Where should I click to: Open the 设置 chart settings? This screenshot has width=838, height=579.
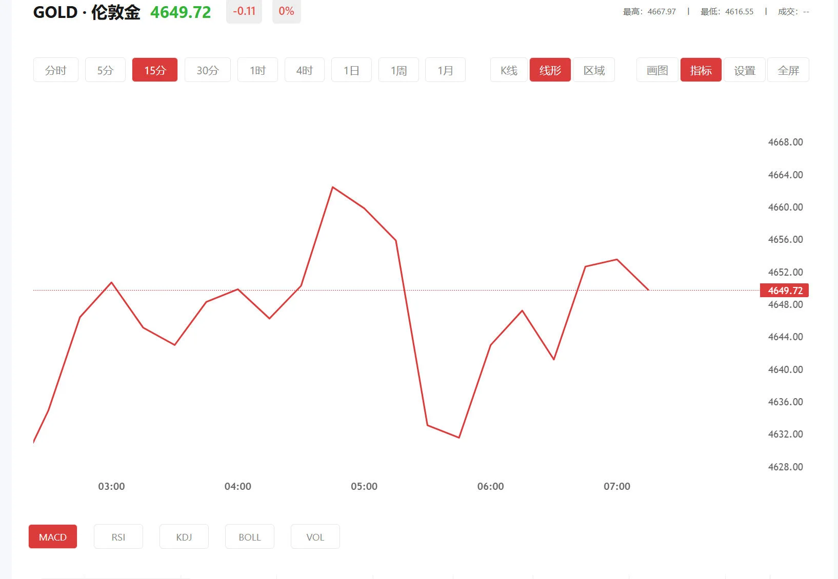(744, 70)
